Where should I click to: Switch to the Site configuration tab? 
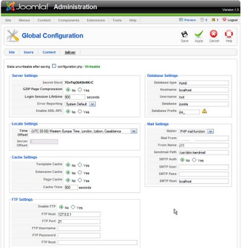12,52
